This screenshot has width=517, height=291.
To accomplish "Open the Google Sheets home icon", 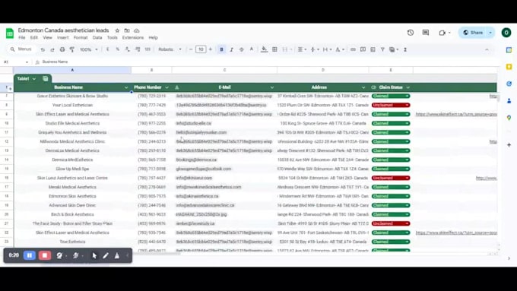I will [10, 33].
